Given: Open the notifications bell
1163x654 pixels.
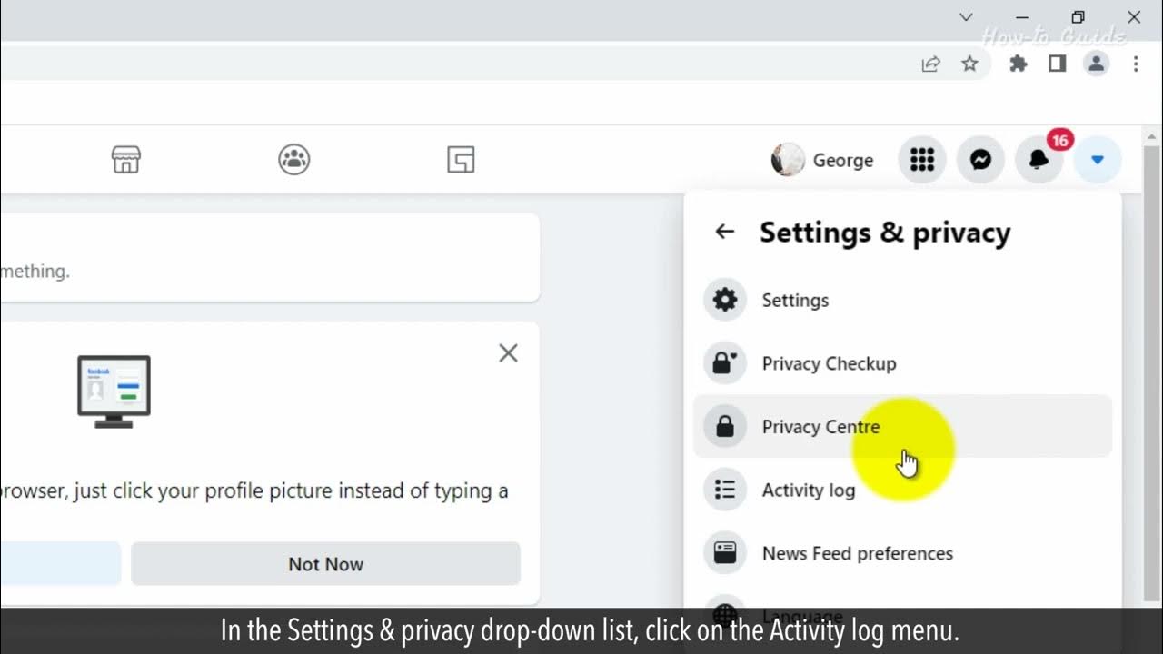Looking at the screenshot, I should [x=1039, y=160].
